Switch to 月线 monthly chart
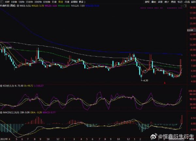Image resolution: width=196 pixels, height=141 pixels. (67, 2)
